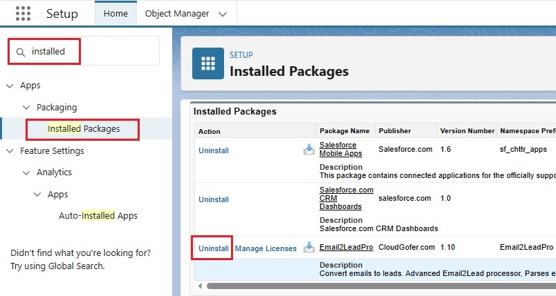Collapse the Packaging section chevron

tap(26, 108)
